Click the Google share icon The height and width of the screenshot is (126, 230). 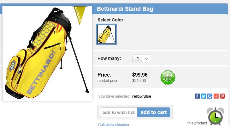(210, 96)
